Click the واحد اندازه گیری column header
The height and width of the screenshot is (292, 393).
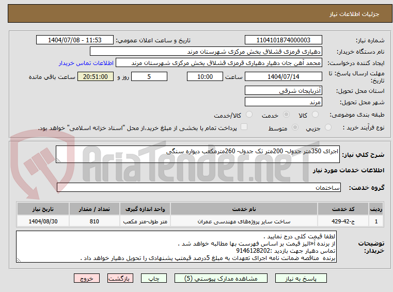145,209
